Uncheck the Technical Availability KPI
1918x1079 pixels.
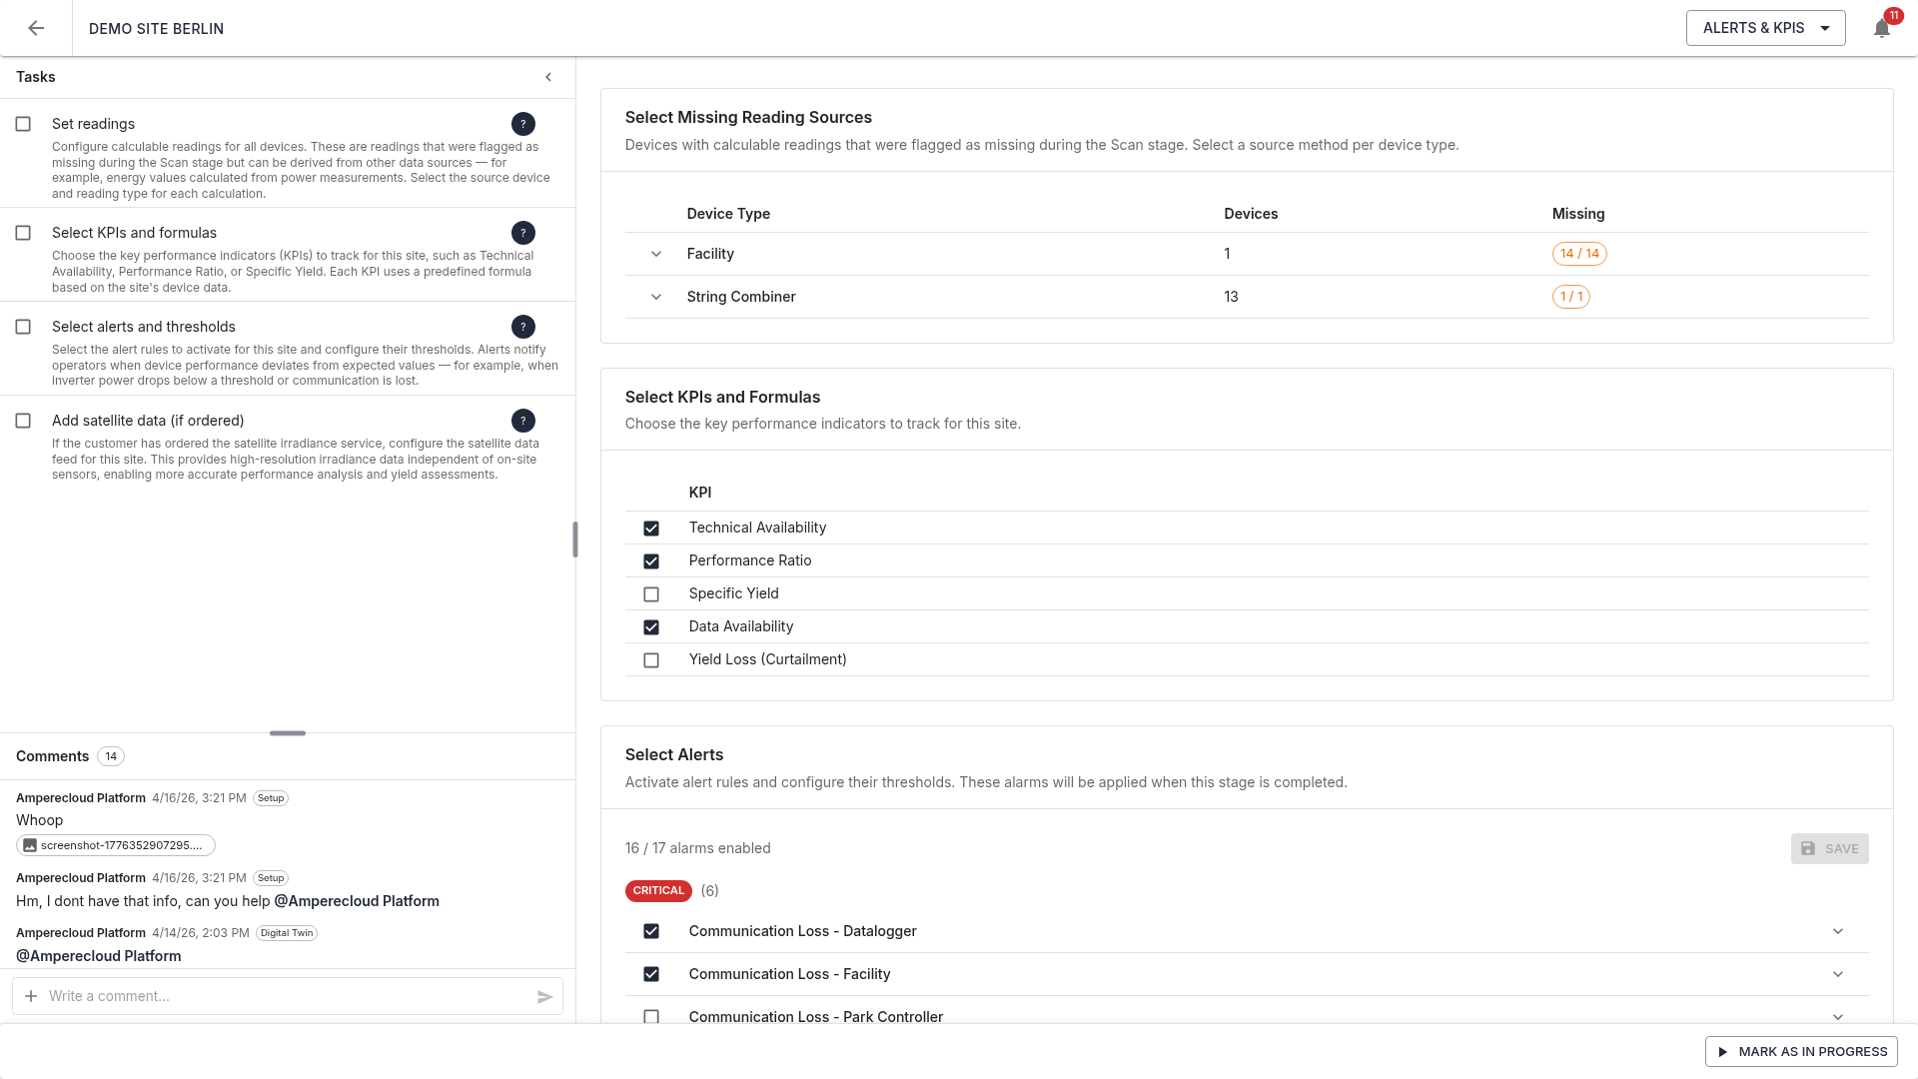coord(651,529)
